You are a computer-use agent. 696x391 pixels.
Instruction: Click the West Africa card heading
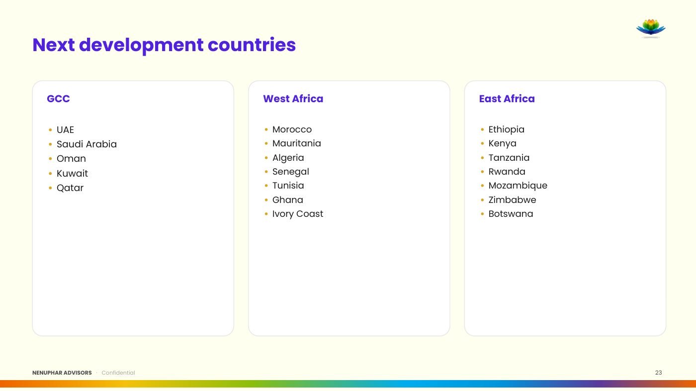point(293,99)
